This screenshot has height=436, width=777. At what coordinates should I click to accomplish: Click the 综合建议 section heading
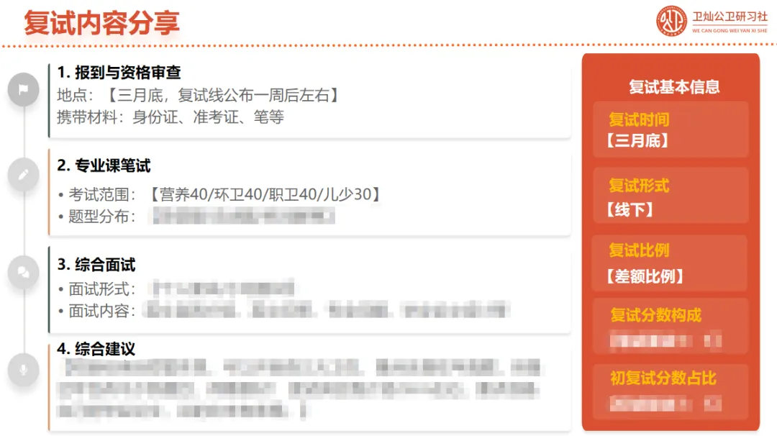tap(96, 349)
